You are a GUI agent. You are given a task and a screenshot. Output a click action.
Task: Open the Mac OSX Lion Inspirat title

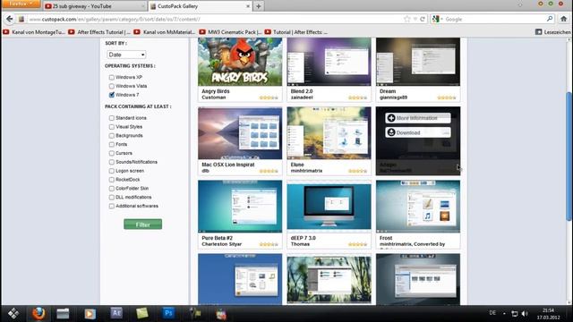[228, 165]
